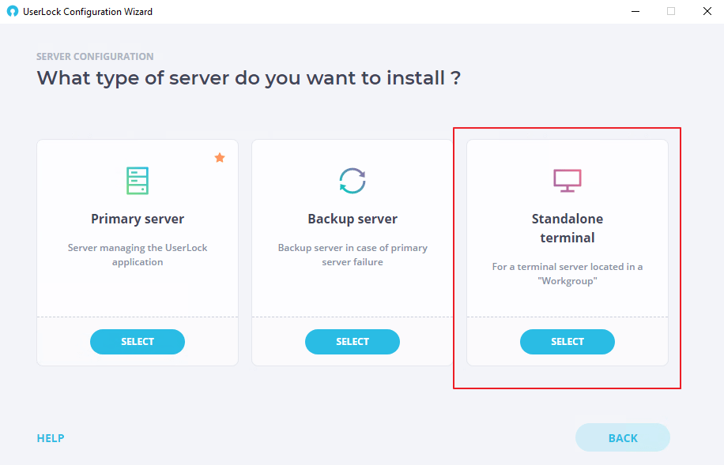Viewport: 724px width, 465px height.
Task: Click the "Backup server" heading
Action: click(353, 219)
